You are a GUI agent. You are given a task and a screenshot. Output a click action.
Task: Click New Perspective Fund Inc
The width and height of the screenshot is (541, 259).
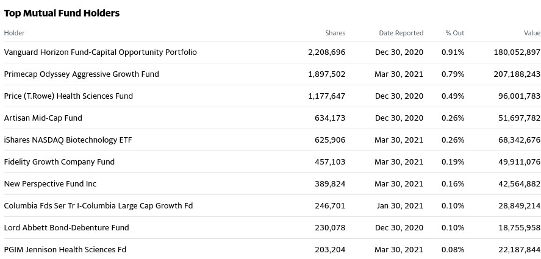[x=50, y=184]
